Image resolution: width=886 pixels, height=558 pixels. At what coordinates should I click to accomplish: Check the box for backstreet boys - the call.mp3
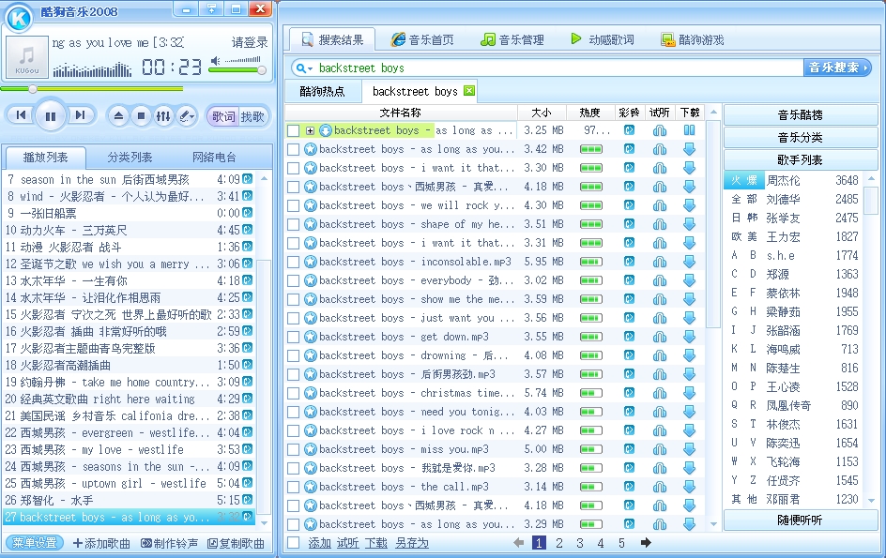[x=293, y=487]
